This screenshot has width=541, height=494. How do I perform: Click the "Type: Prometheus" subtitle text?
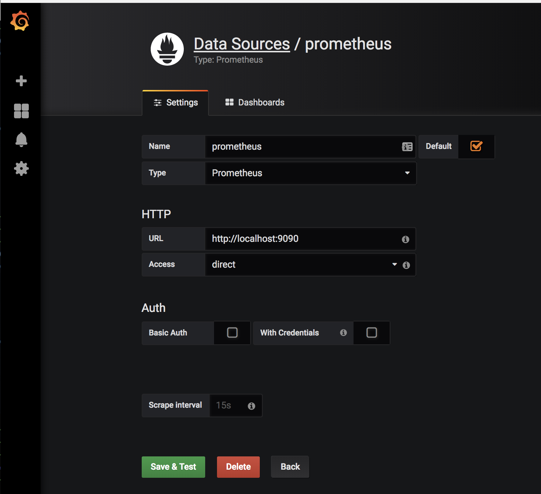[x=228, y=60]
